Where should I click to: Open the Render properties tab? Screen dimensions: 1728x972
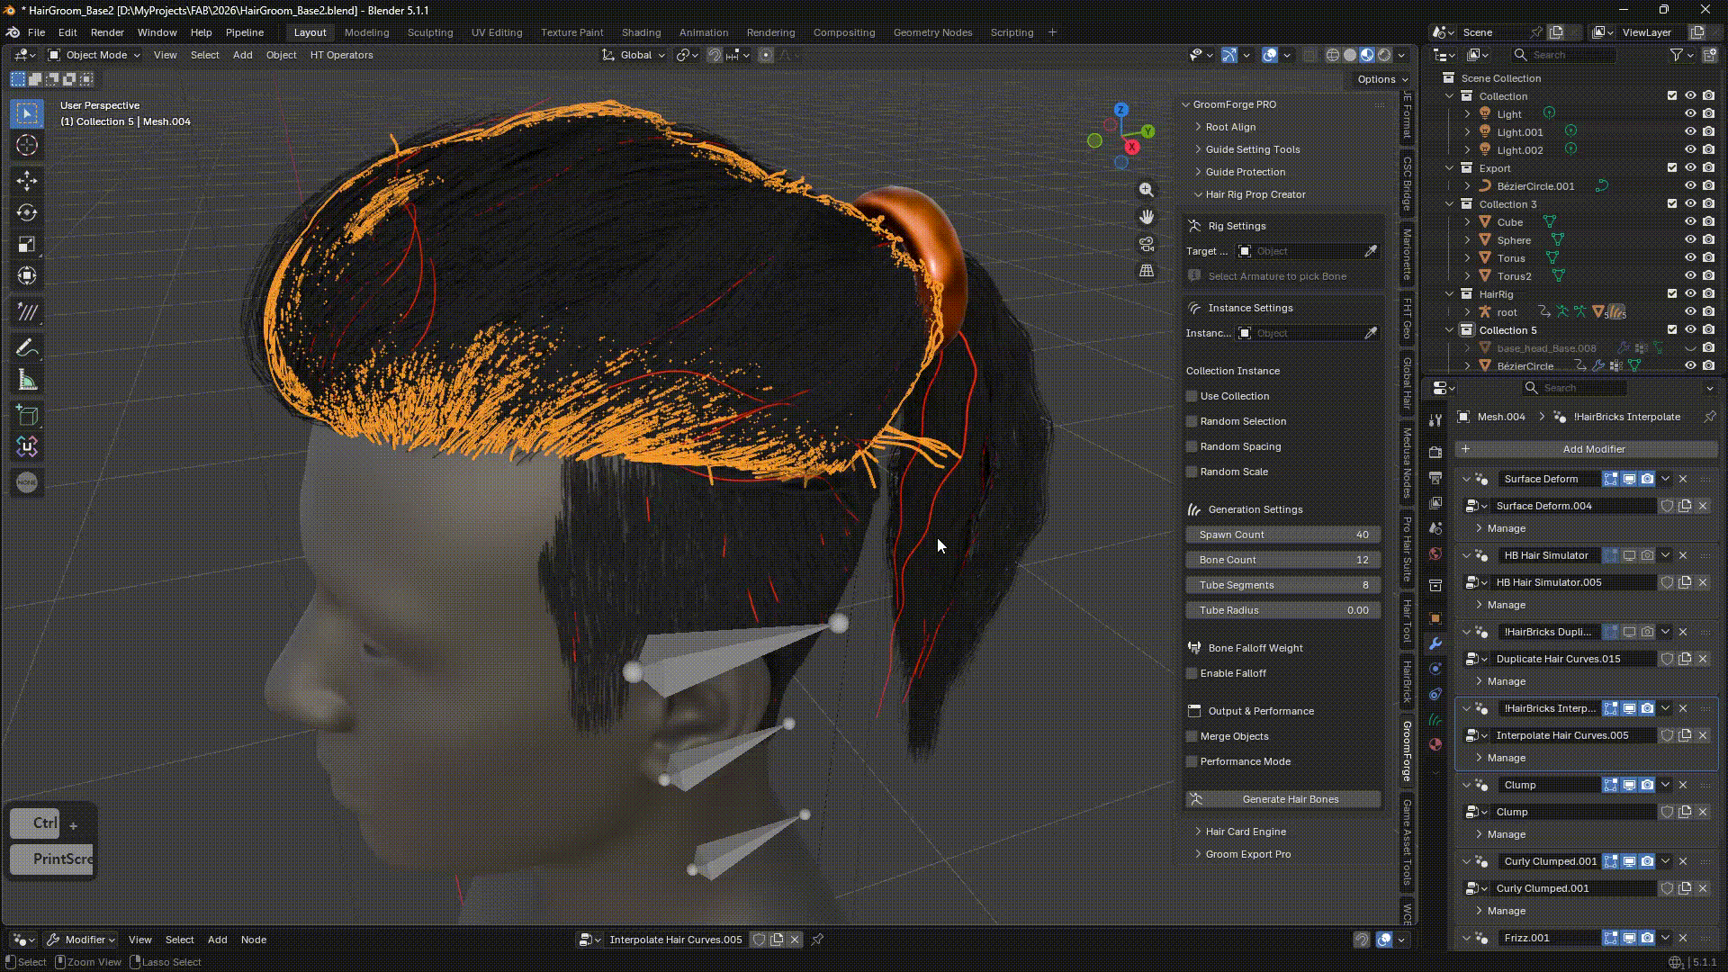(1435, 452)
